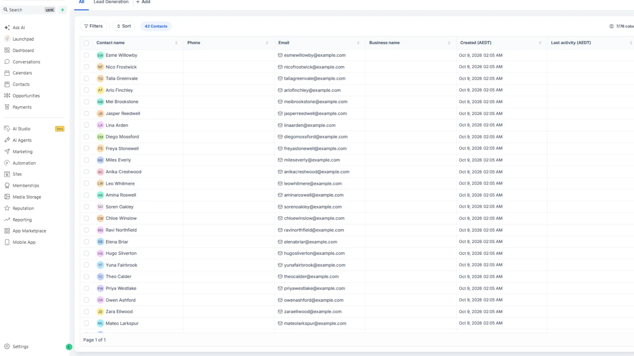
Task: Open Miles Everly contact link
Action: (x=118, y=160)
